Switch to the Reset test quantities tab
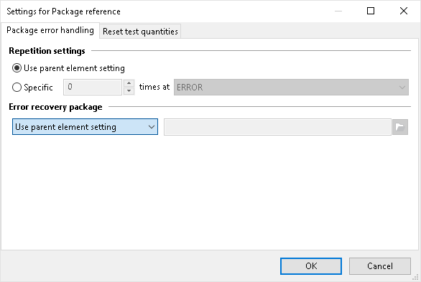421x282 pixels. click(140, 32)
